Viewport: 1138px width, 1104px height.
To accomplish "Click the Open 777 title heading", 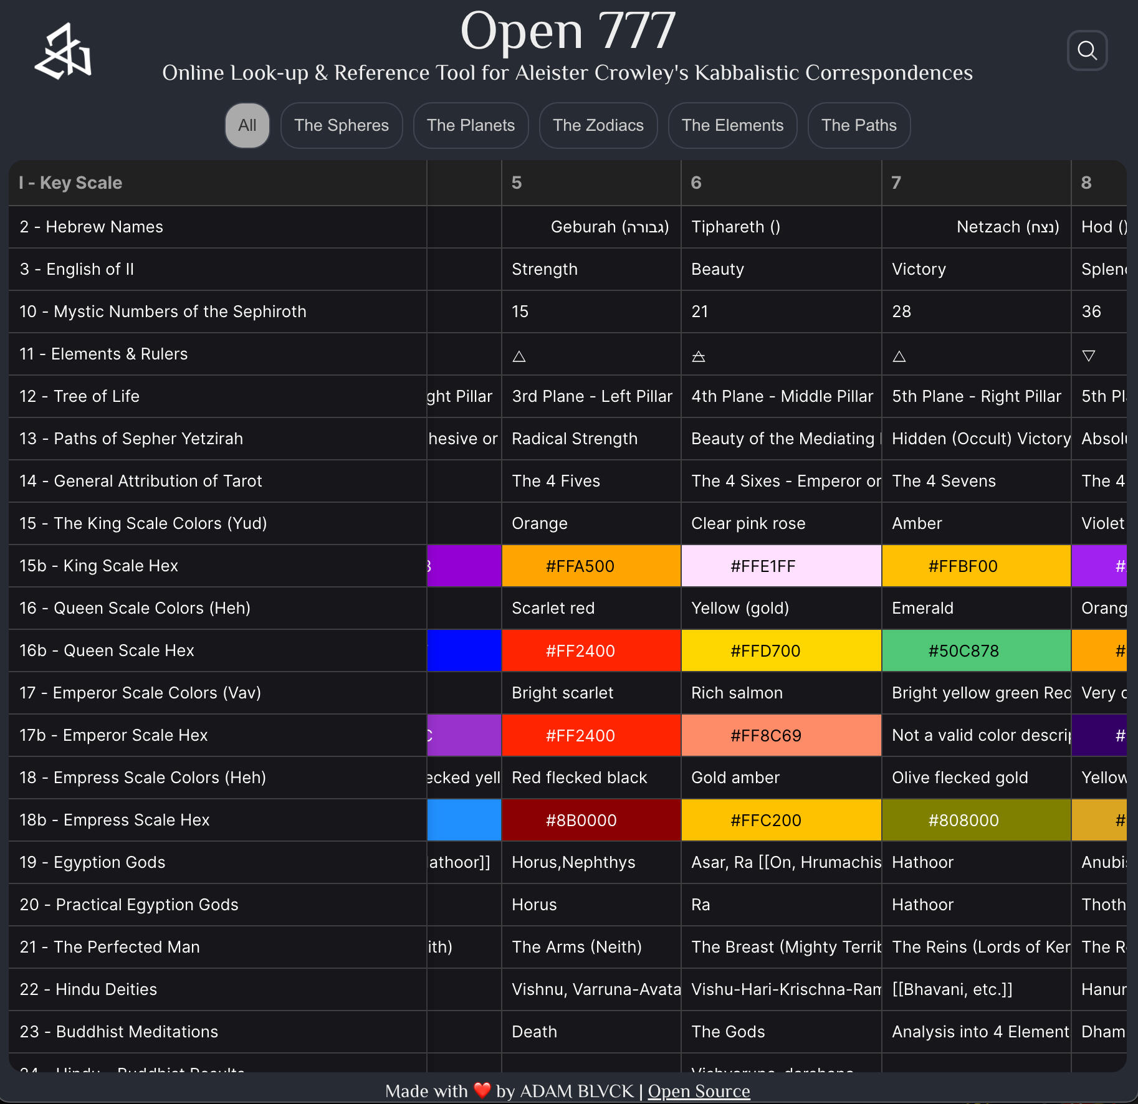I will pyautogui.click(x=568, y=31).
